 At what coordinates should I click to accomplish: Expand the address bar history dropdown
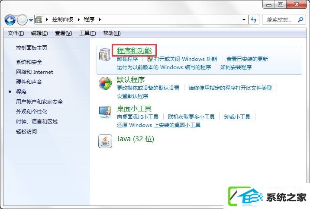pyautogui.click(x=244, y=20)
